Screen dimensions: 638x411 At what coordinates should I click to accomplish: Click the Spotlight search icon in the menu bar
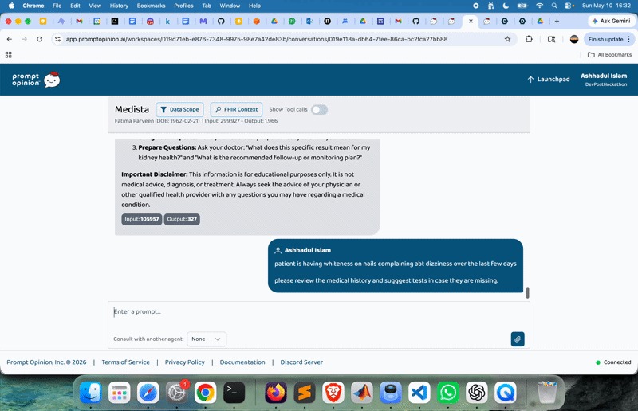coord(554,6)
